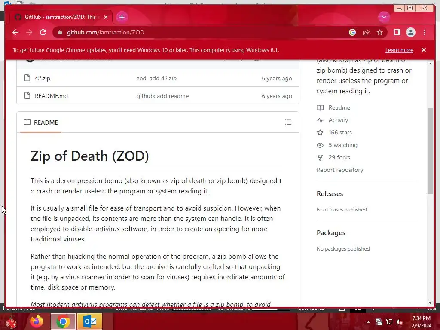The height and width of the screenshot is (330, 440).
Task: Dismiss the Chrome update notice bar
Action: pos(423,50)
